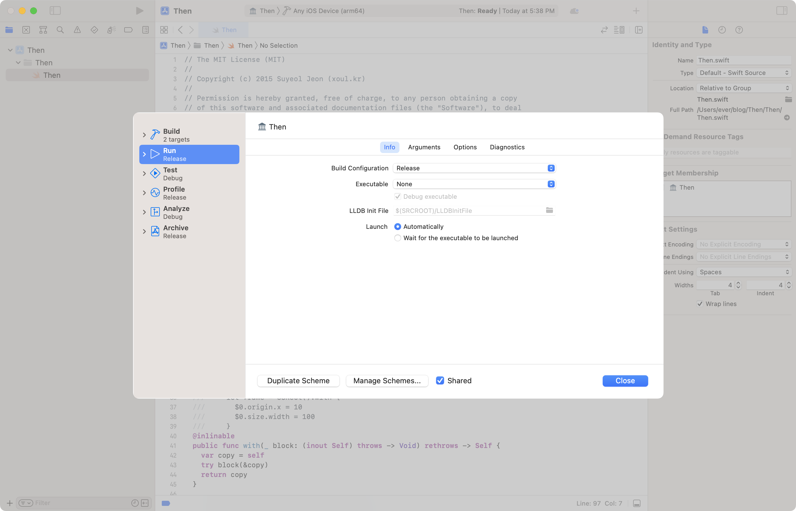Select Wait for the executable to be launched

(397, 238)
